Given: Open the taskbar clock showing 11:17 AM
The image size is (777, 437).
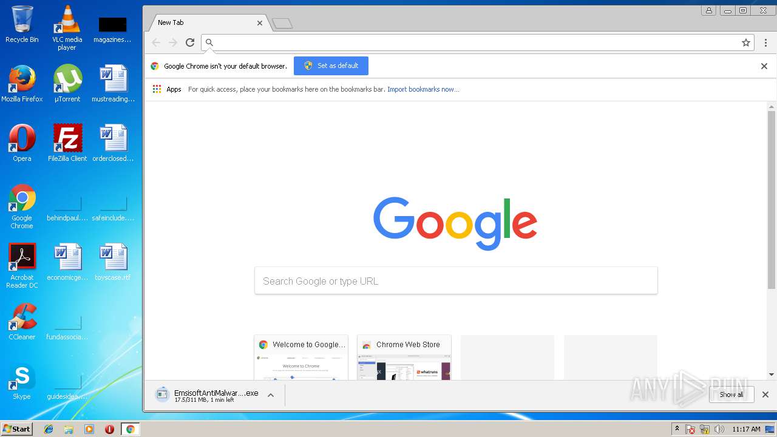Looking at the screenshot, I should coord(746,429).
